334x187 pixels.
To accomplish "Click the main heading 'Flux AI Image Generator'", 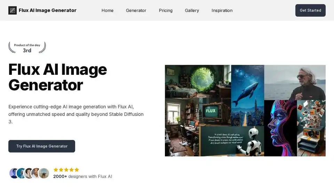I will click(x=57, y=77).
